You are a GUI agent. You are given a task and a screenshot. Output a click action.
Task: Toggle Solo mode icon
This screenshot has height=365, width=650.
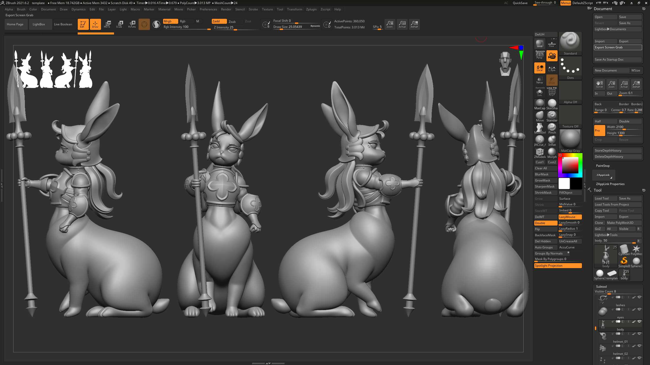pos(540,92)
